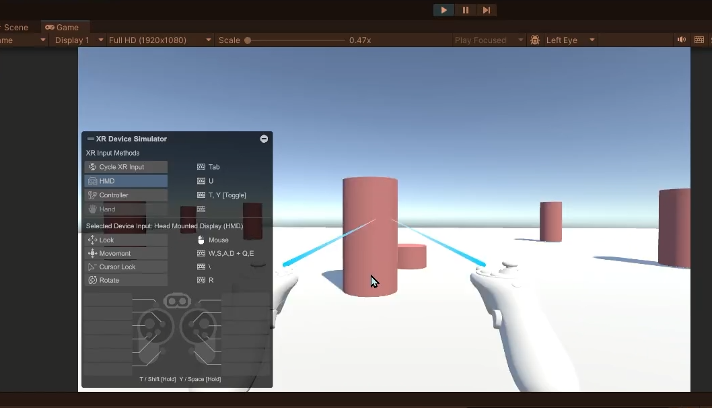Open the Display 1 dropdown
The image size is (712, 408).
click(x=79, y=40)
